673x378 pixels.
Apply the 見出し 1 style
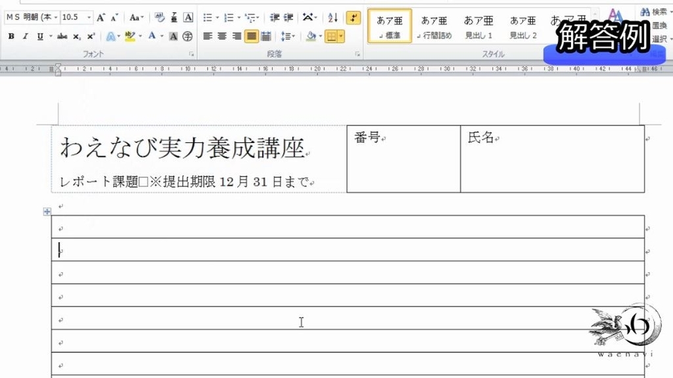478,25
